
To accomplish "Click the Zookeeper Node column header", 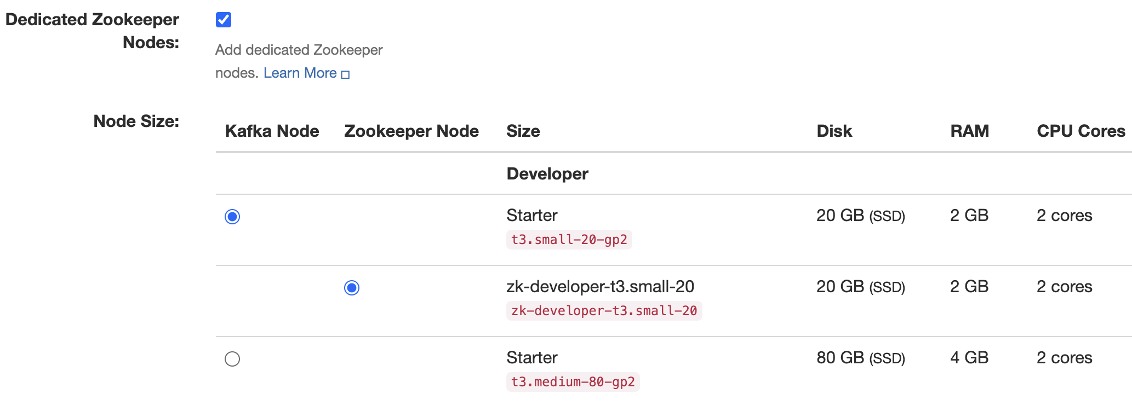I will [411, 131].
